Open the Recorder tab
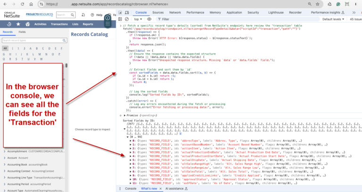 [x=295, y=12]
